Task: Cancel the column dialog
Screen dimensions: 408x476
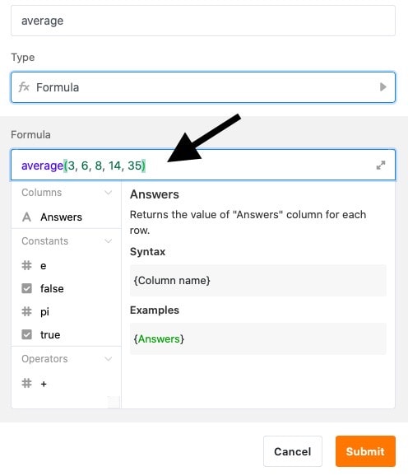Action: 293,451
